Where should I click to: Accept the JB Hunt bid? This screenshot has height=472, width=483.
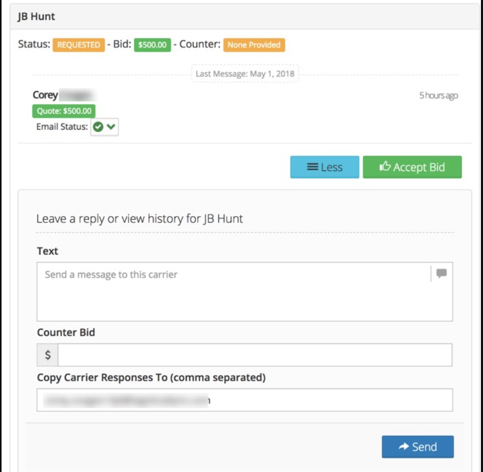click(412, 167)
